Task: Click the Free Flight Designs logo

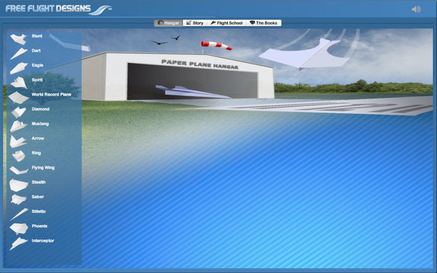Action: (58, 9)
